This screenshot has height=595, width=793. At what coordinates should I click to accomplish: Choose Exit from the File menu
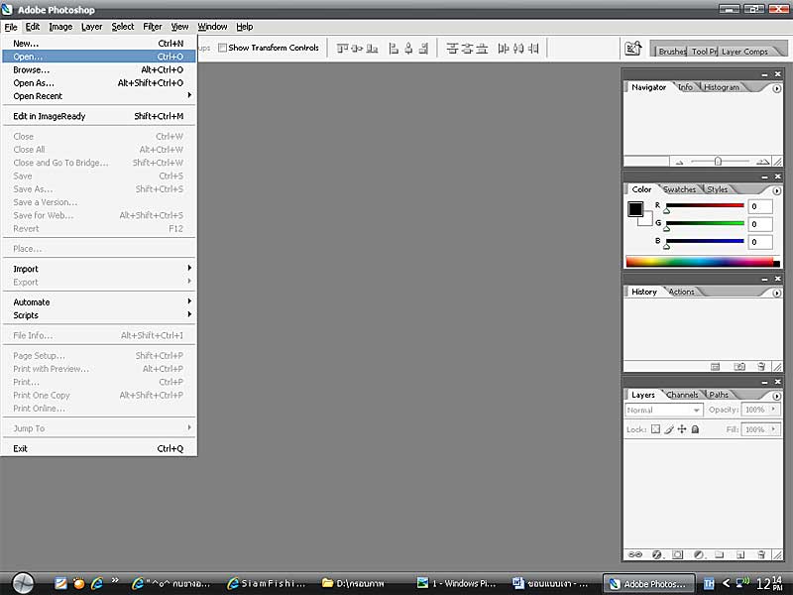pyautogui.click(x=99, y=449)
